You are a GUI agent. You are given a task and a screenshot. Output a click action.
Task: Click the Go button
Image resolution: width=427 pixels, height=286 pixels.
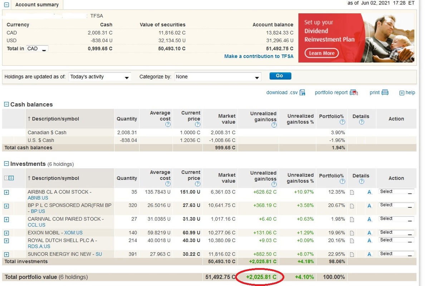[280, 76]
